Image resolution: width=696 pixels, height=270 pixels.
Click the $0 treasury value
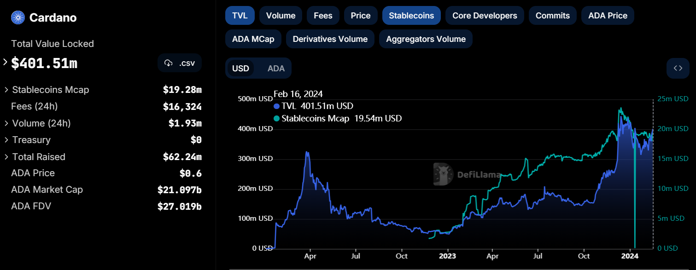(196, 140)
